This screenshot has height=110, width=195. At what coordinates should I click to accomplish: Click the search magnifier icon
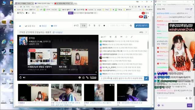[131, 26]
